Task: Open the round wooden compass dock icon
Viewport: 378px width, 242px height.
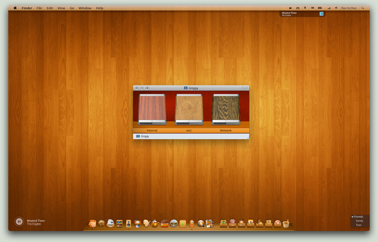Action: click(102, 224)
